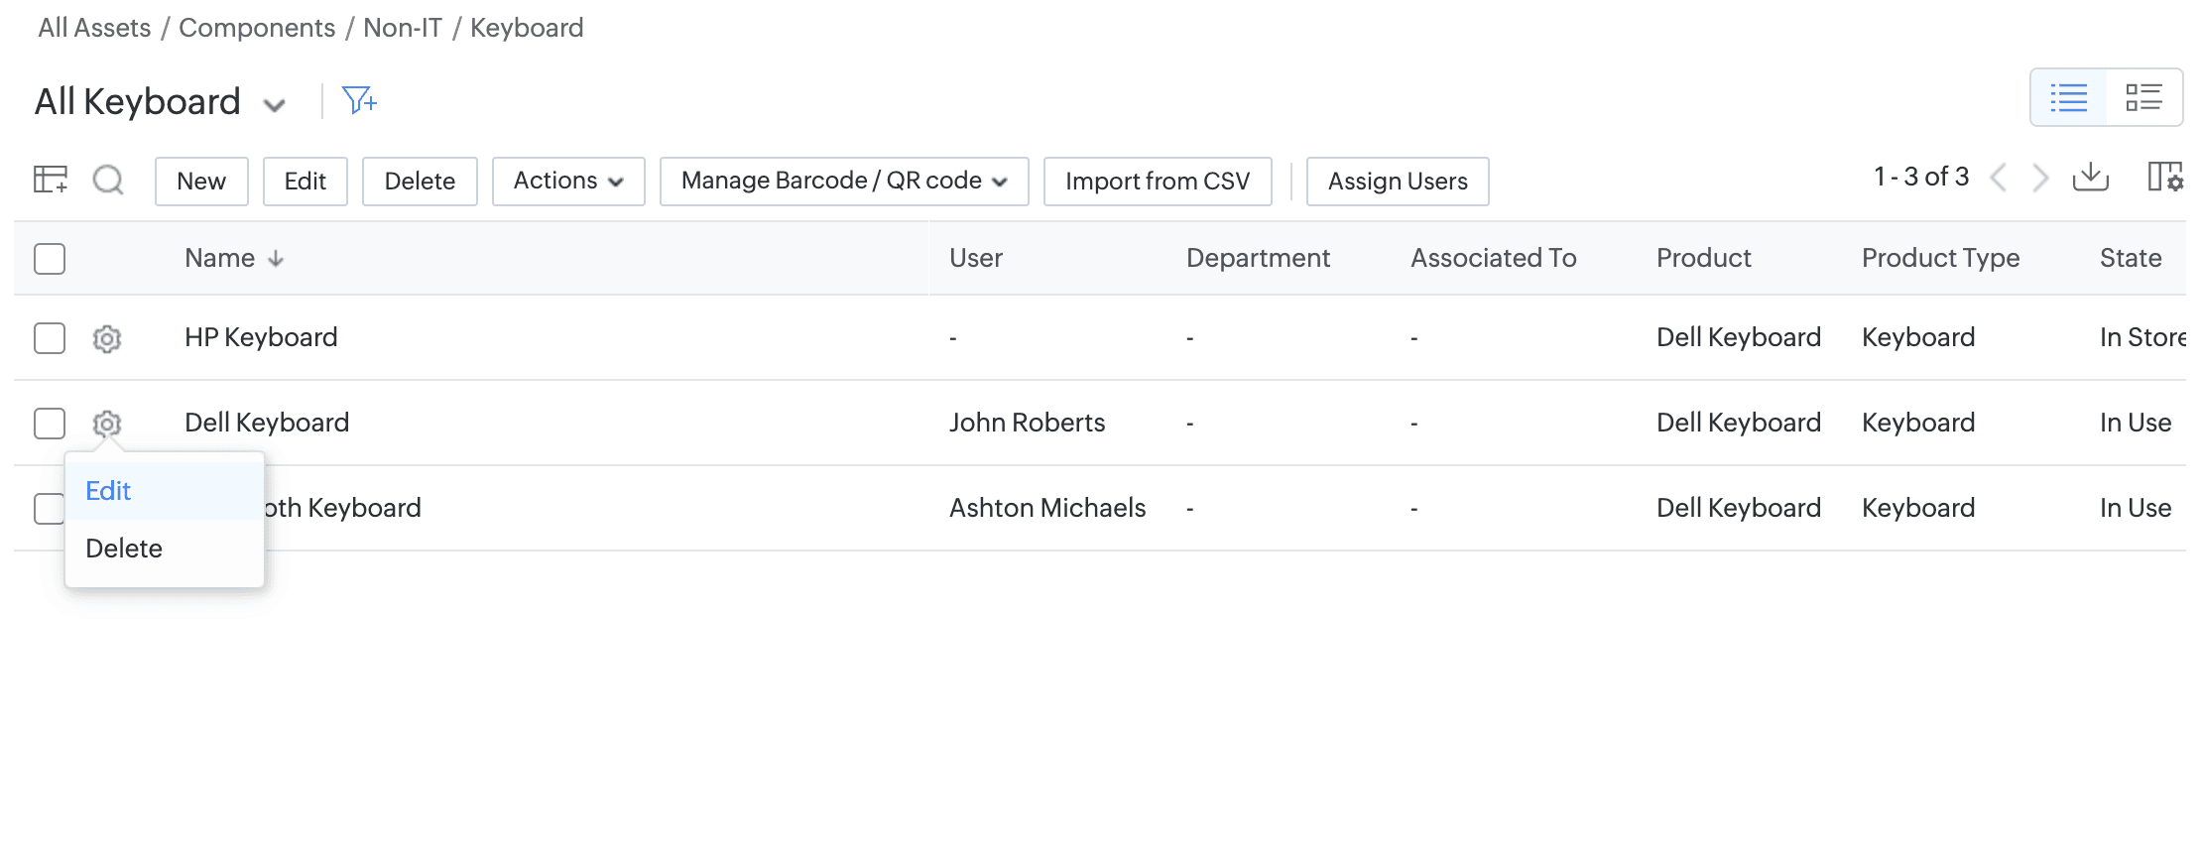2202x859 pixels.
Task: Click the gear icon for HP Keyboard
Action: pos(107,338)
